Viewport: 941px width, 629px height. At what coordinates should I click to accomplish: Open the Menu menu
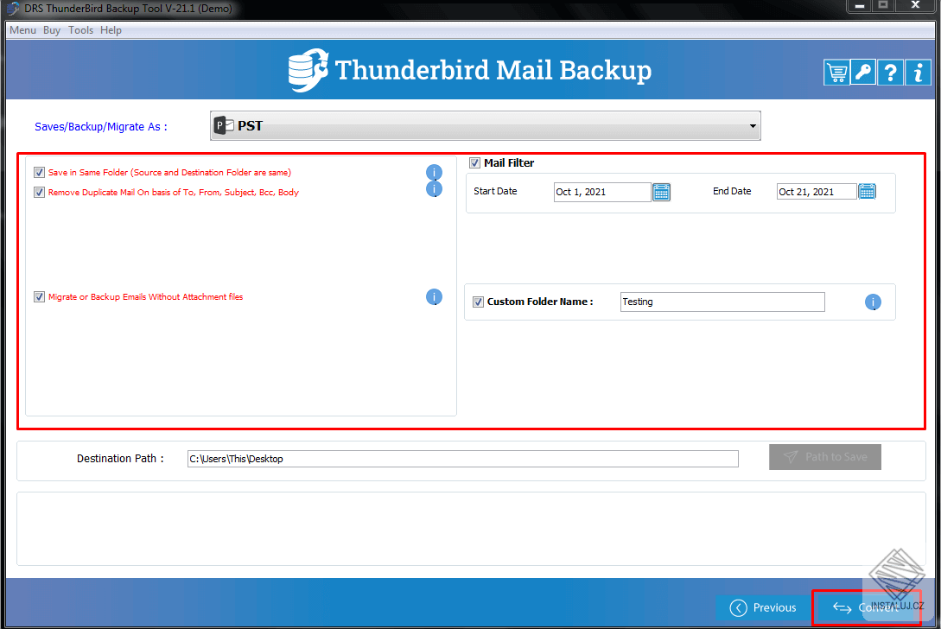22,30
